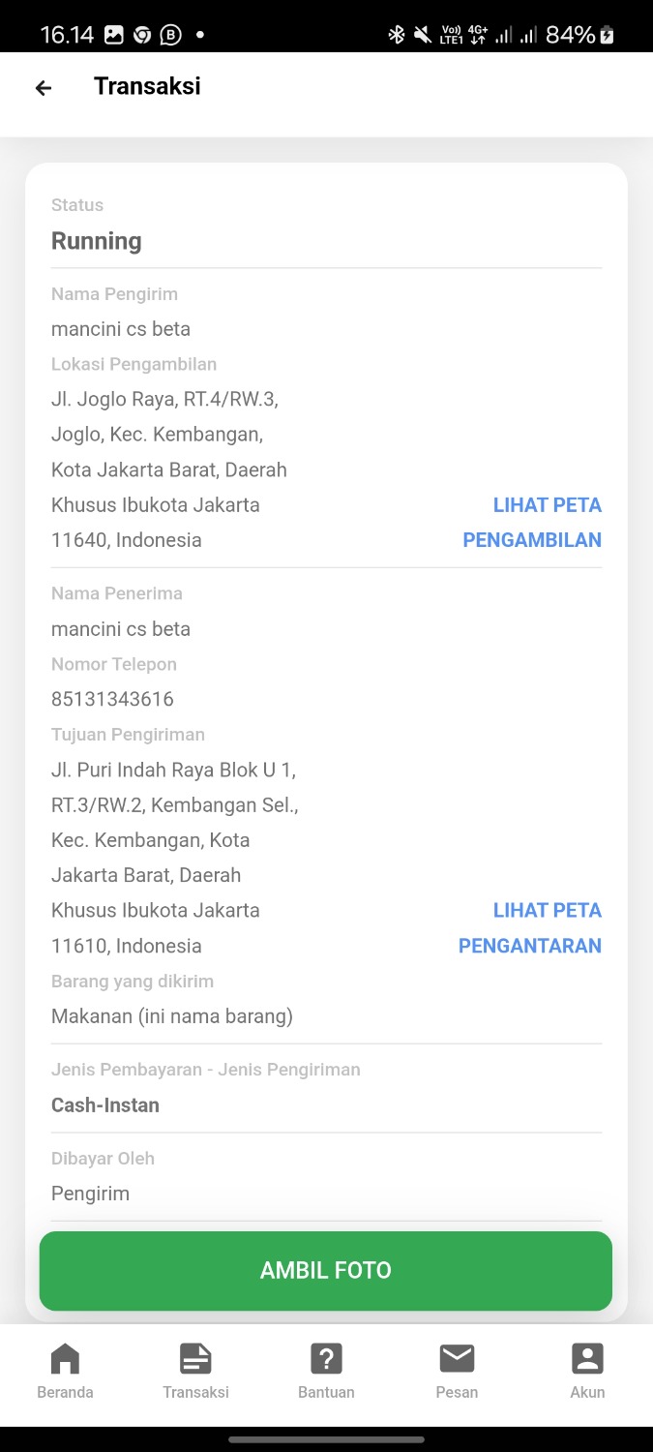Open the Pesan envelope icon
Screen dimensions: 653x1452
click(x=457, y=1359)
